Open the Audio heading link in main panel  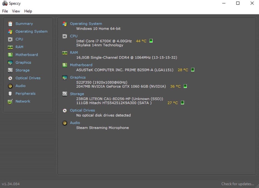[x=75, y=123]
